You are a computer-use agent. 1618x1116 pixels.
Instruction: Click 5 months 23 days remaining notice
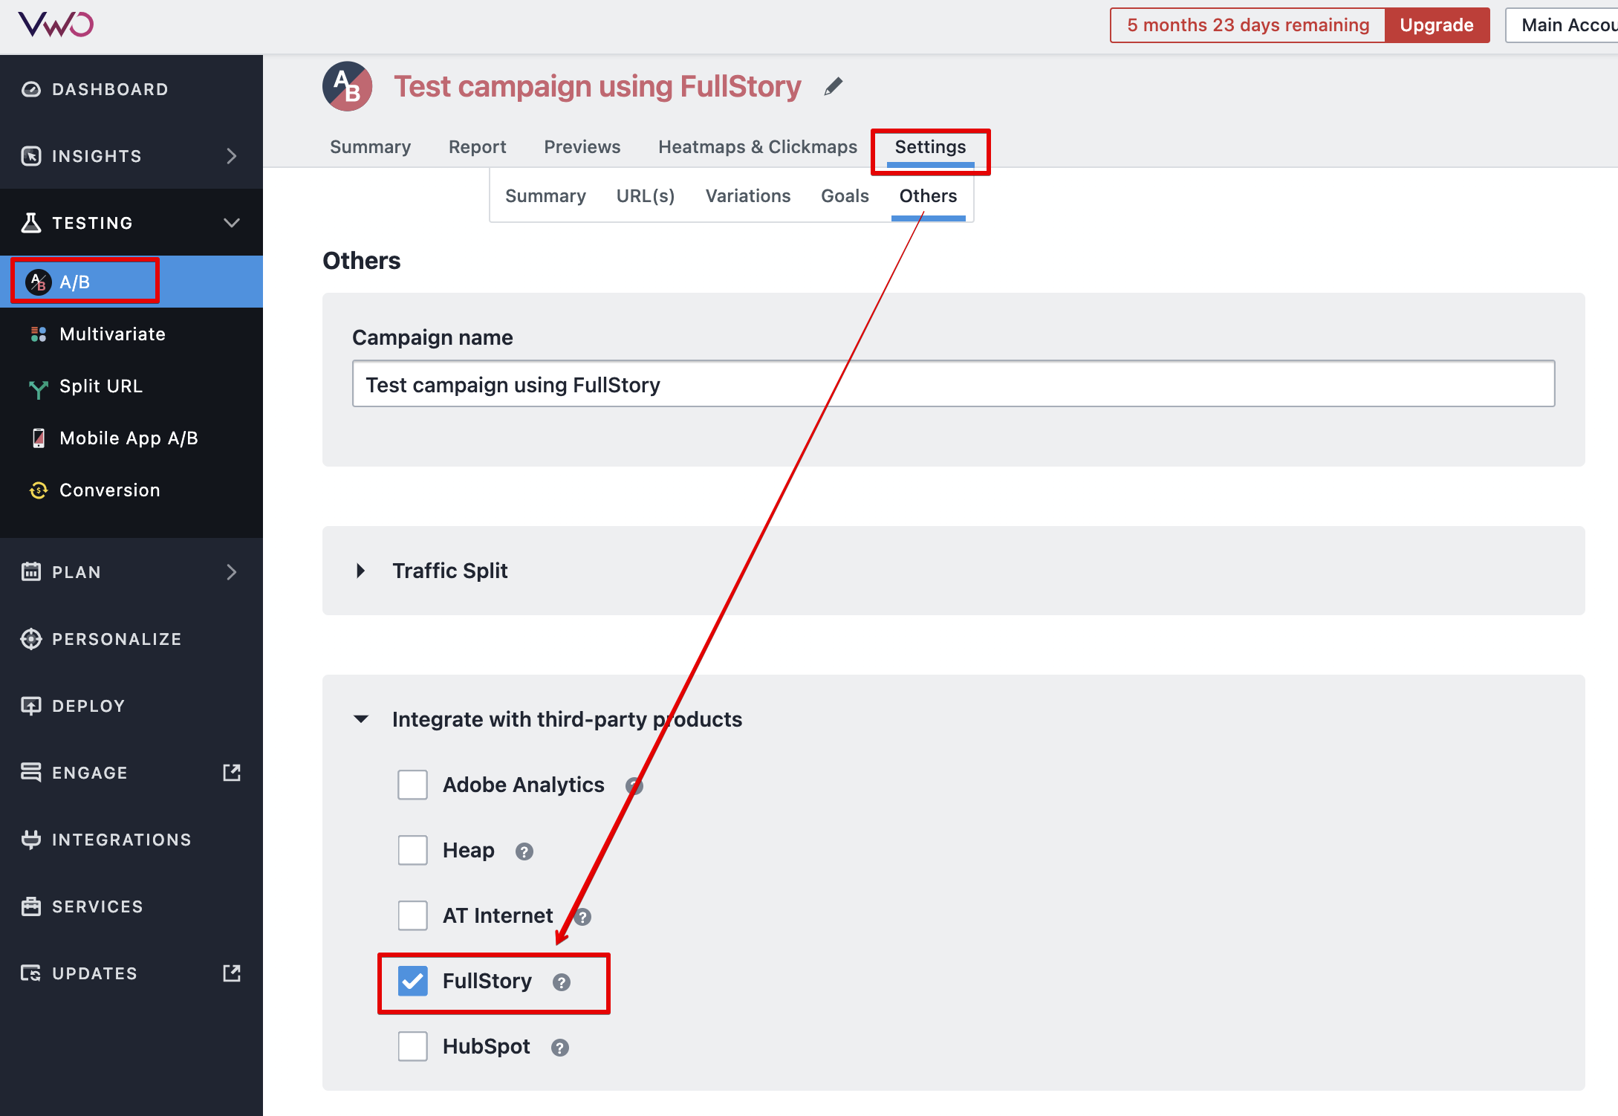pos(1248,25)
